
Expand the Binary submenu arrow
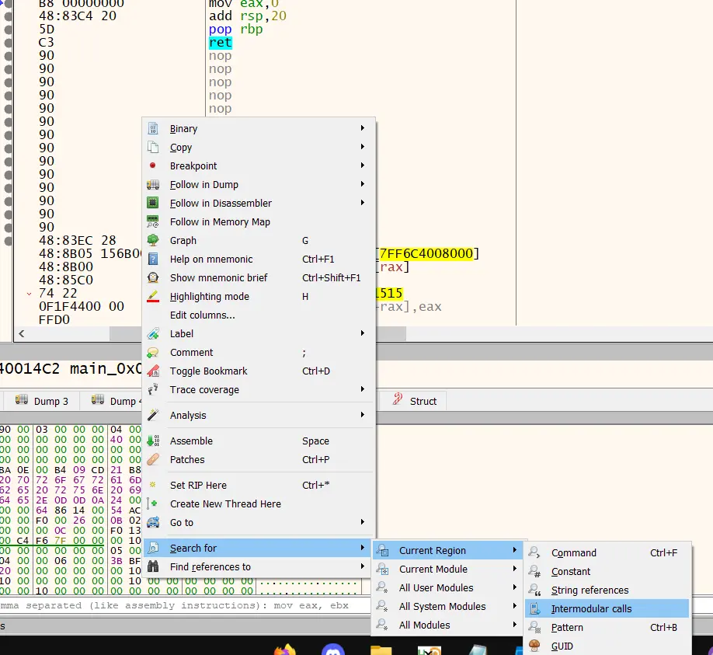point(362,129)
